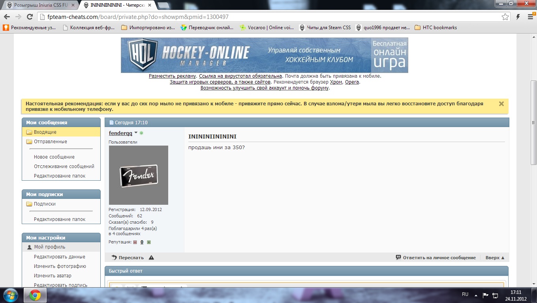This screenshot has width=537, height=303.
Task: Click the Разместить рекламу link
Action: 173,76
